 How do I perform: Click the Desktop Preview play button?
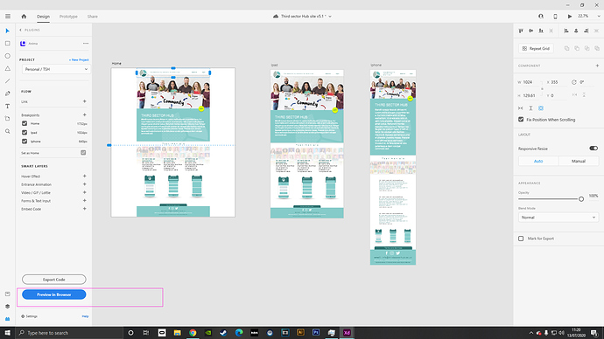[570, 16]
